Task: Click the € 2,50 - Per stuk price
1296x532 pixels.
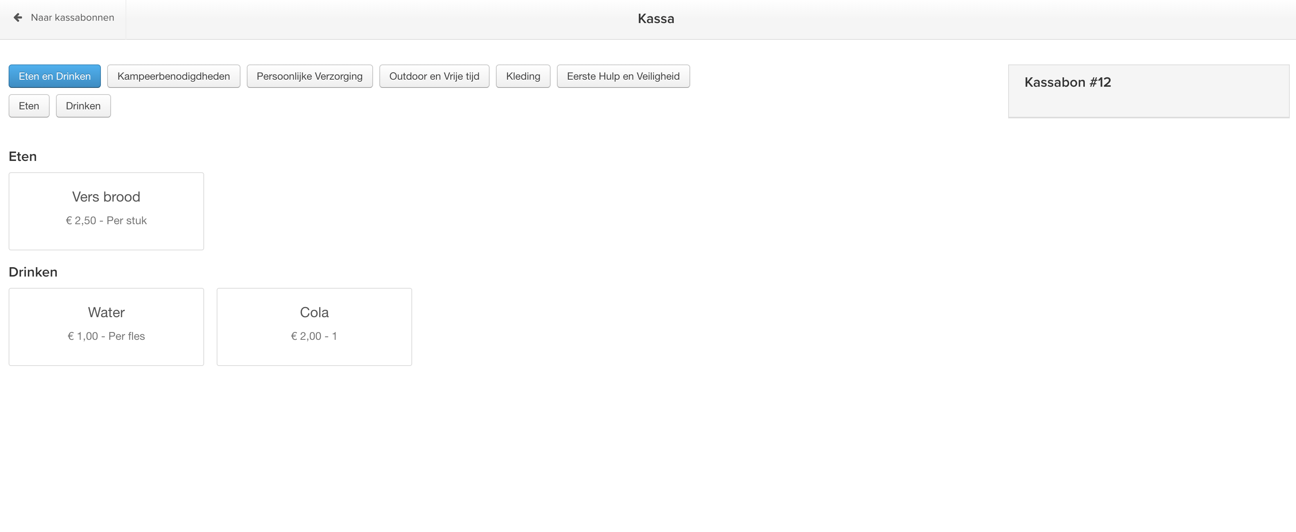Action: (106, 221)
